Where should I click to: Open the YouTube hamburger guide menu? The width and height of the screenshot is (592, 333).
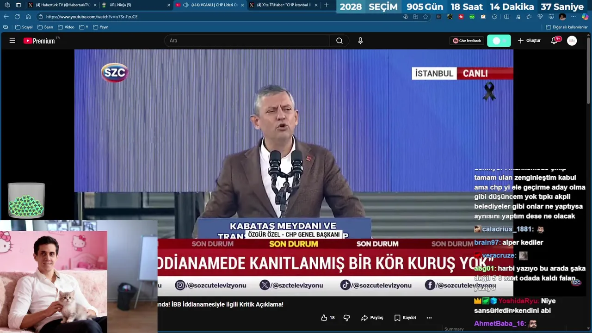coord(12,41)
